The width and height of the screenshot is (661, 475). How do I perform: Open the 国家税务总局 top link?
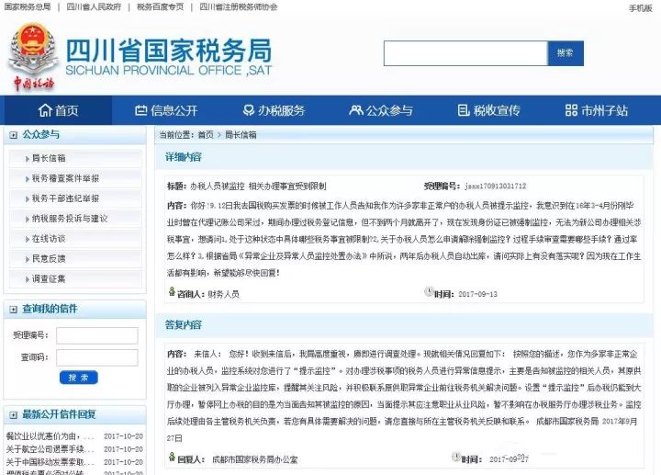pyautogui.click(x=28, y=6)
